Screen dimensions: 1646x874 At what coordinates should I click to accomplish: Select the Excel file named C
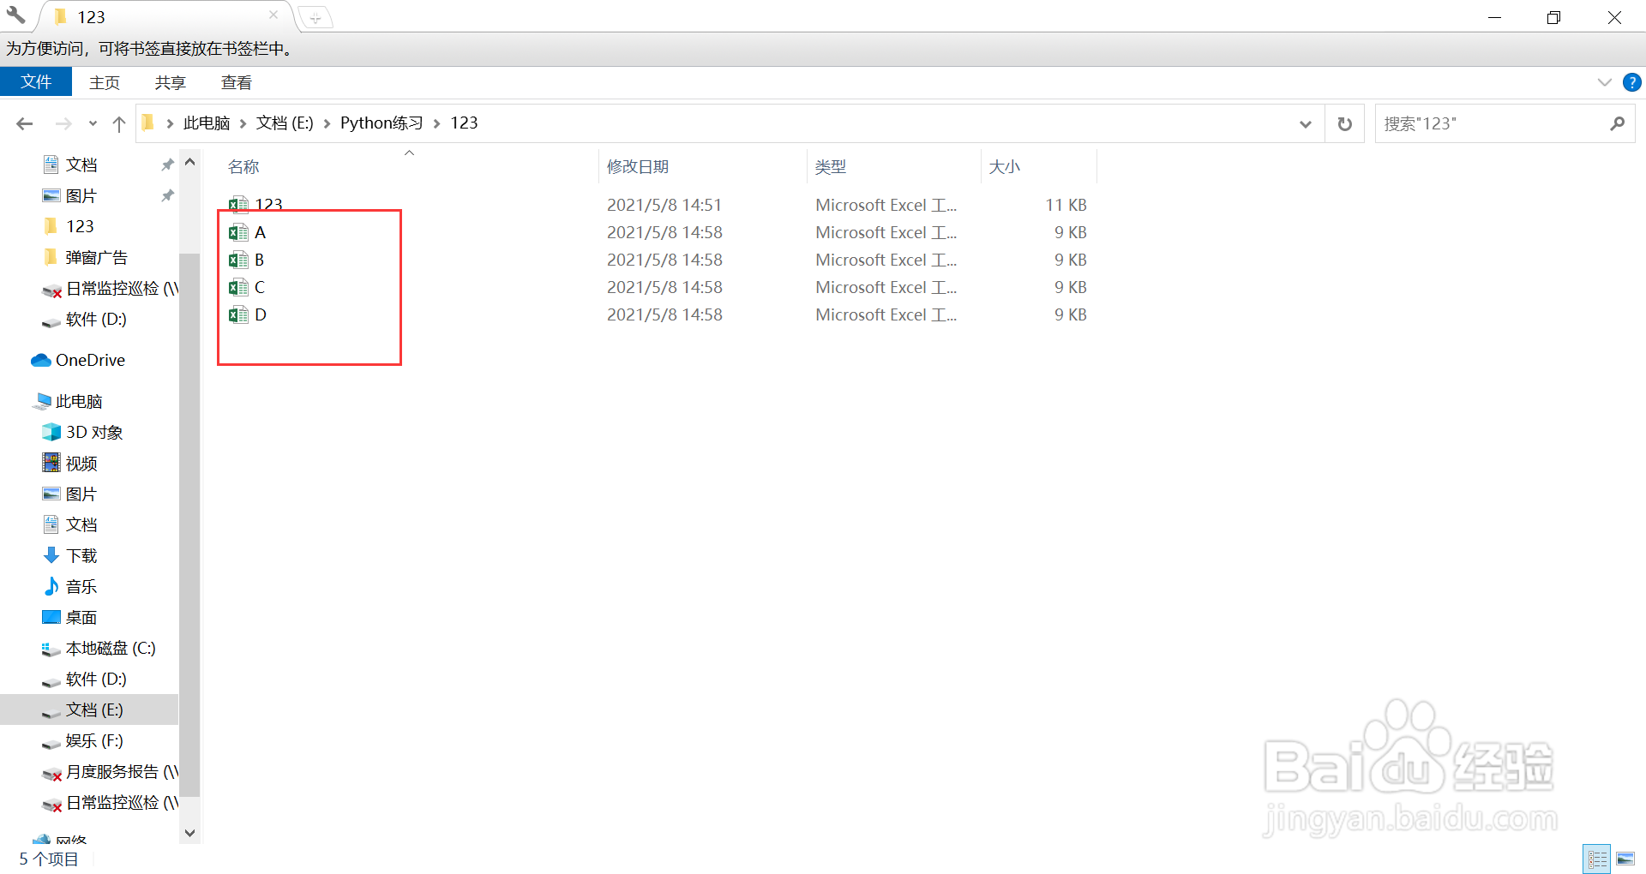coord(247,287)
